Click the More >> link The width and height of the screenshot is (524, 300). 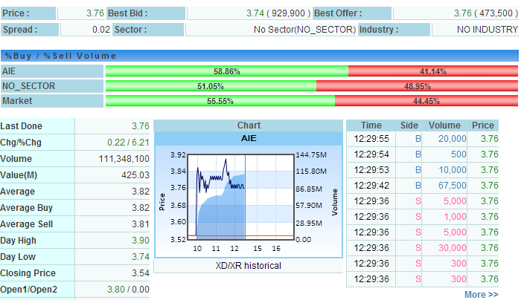(x=481, y=294)
